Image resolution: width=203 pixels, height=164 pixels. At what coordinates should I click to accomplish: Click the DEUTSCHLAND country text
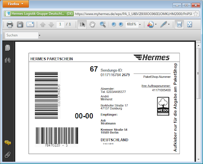point(115,140)
